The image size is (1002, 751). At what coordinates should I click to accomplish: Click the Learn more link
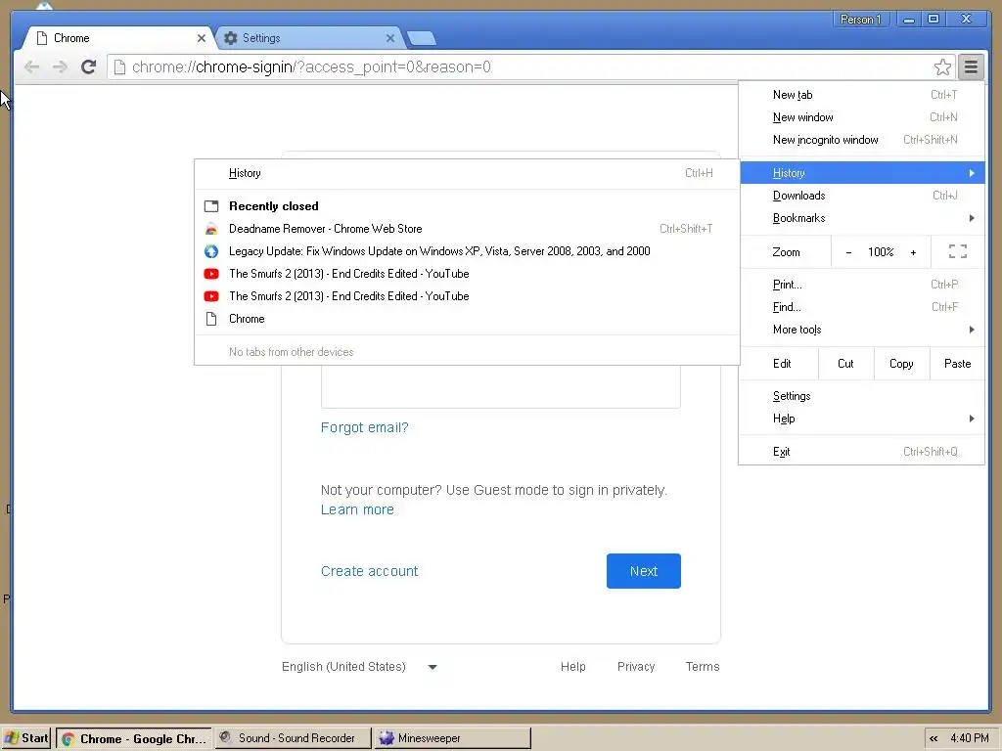[x=357, y=509]
